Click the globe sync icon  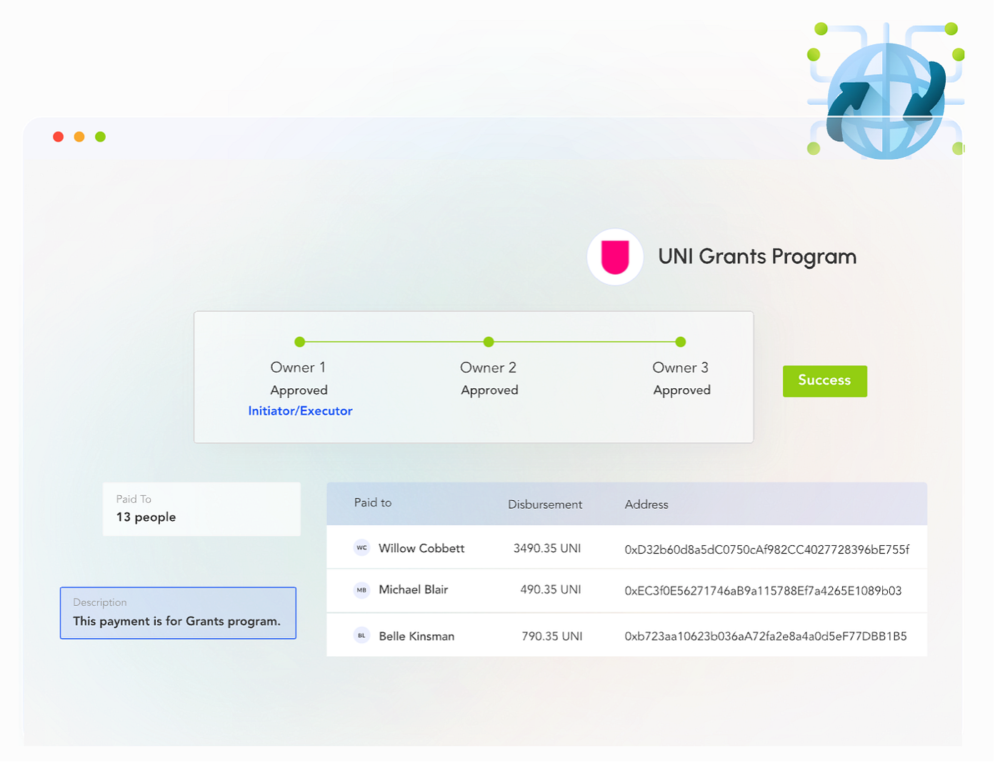point(886,91)
